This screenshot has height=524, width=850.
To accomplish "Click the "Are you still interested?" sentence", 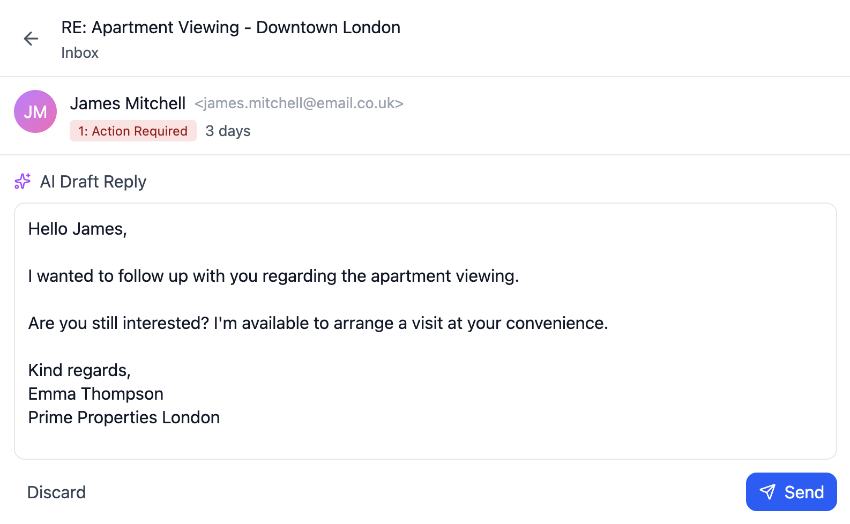I will pyautogui.click(x=318, y=323).
